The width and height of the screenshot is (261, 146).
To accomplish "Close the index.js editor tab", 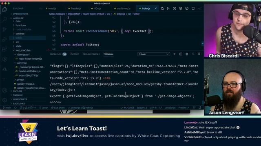I will [x=156, y=9].
